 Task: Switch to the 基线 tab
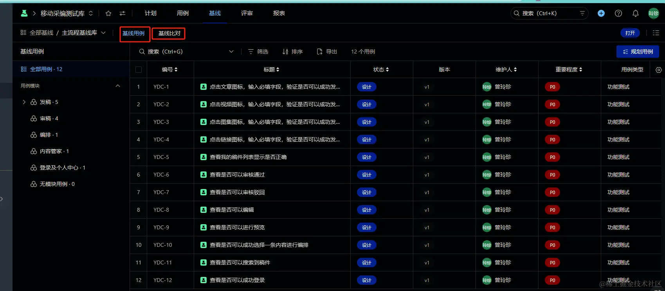215,13
